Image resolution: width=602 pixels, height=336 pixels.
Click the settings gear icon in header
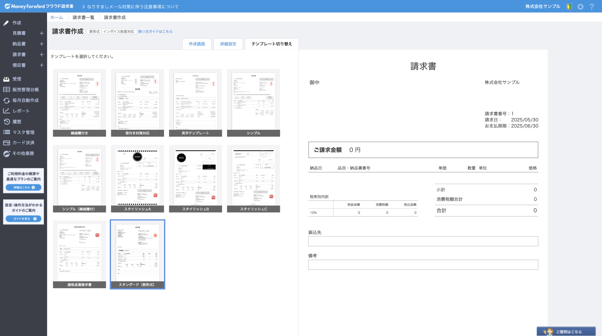(580, 6)
